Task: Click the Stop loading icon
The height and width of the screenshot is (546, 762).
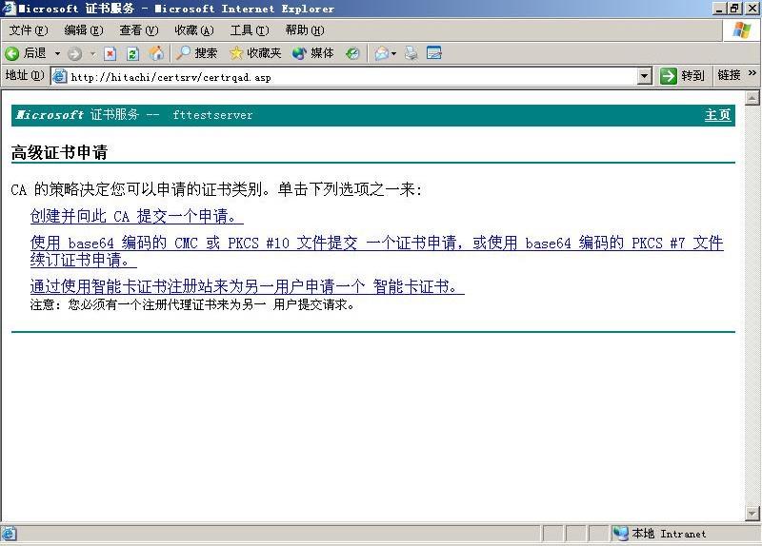Action: pos(110,53)
